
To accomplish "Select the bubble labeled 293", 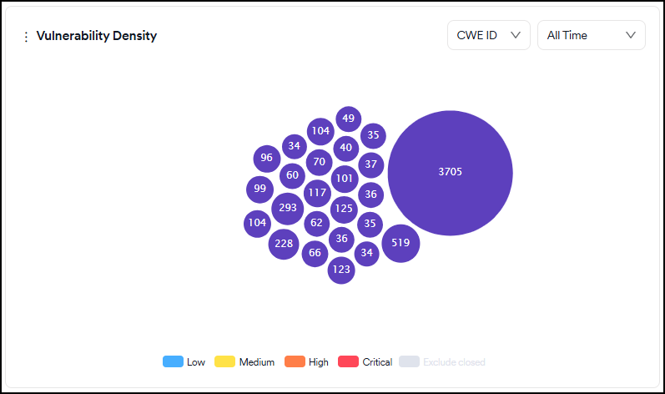I will [x=288, y=208].
